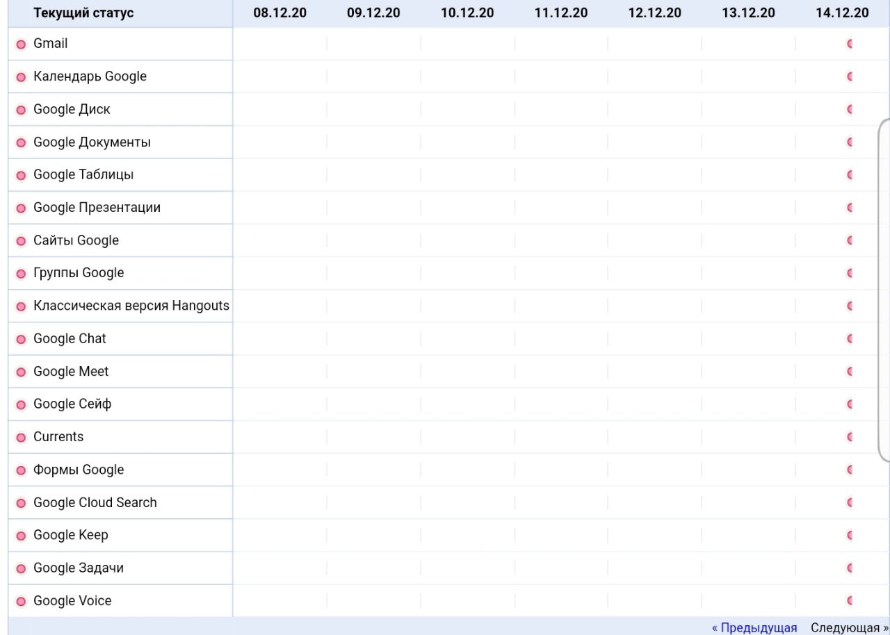Select the Google Meet row label
The height and width of the screenshot is (635, 890).
71,371
